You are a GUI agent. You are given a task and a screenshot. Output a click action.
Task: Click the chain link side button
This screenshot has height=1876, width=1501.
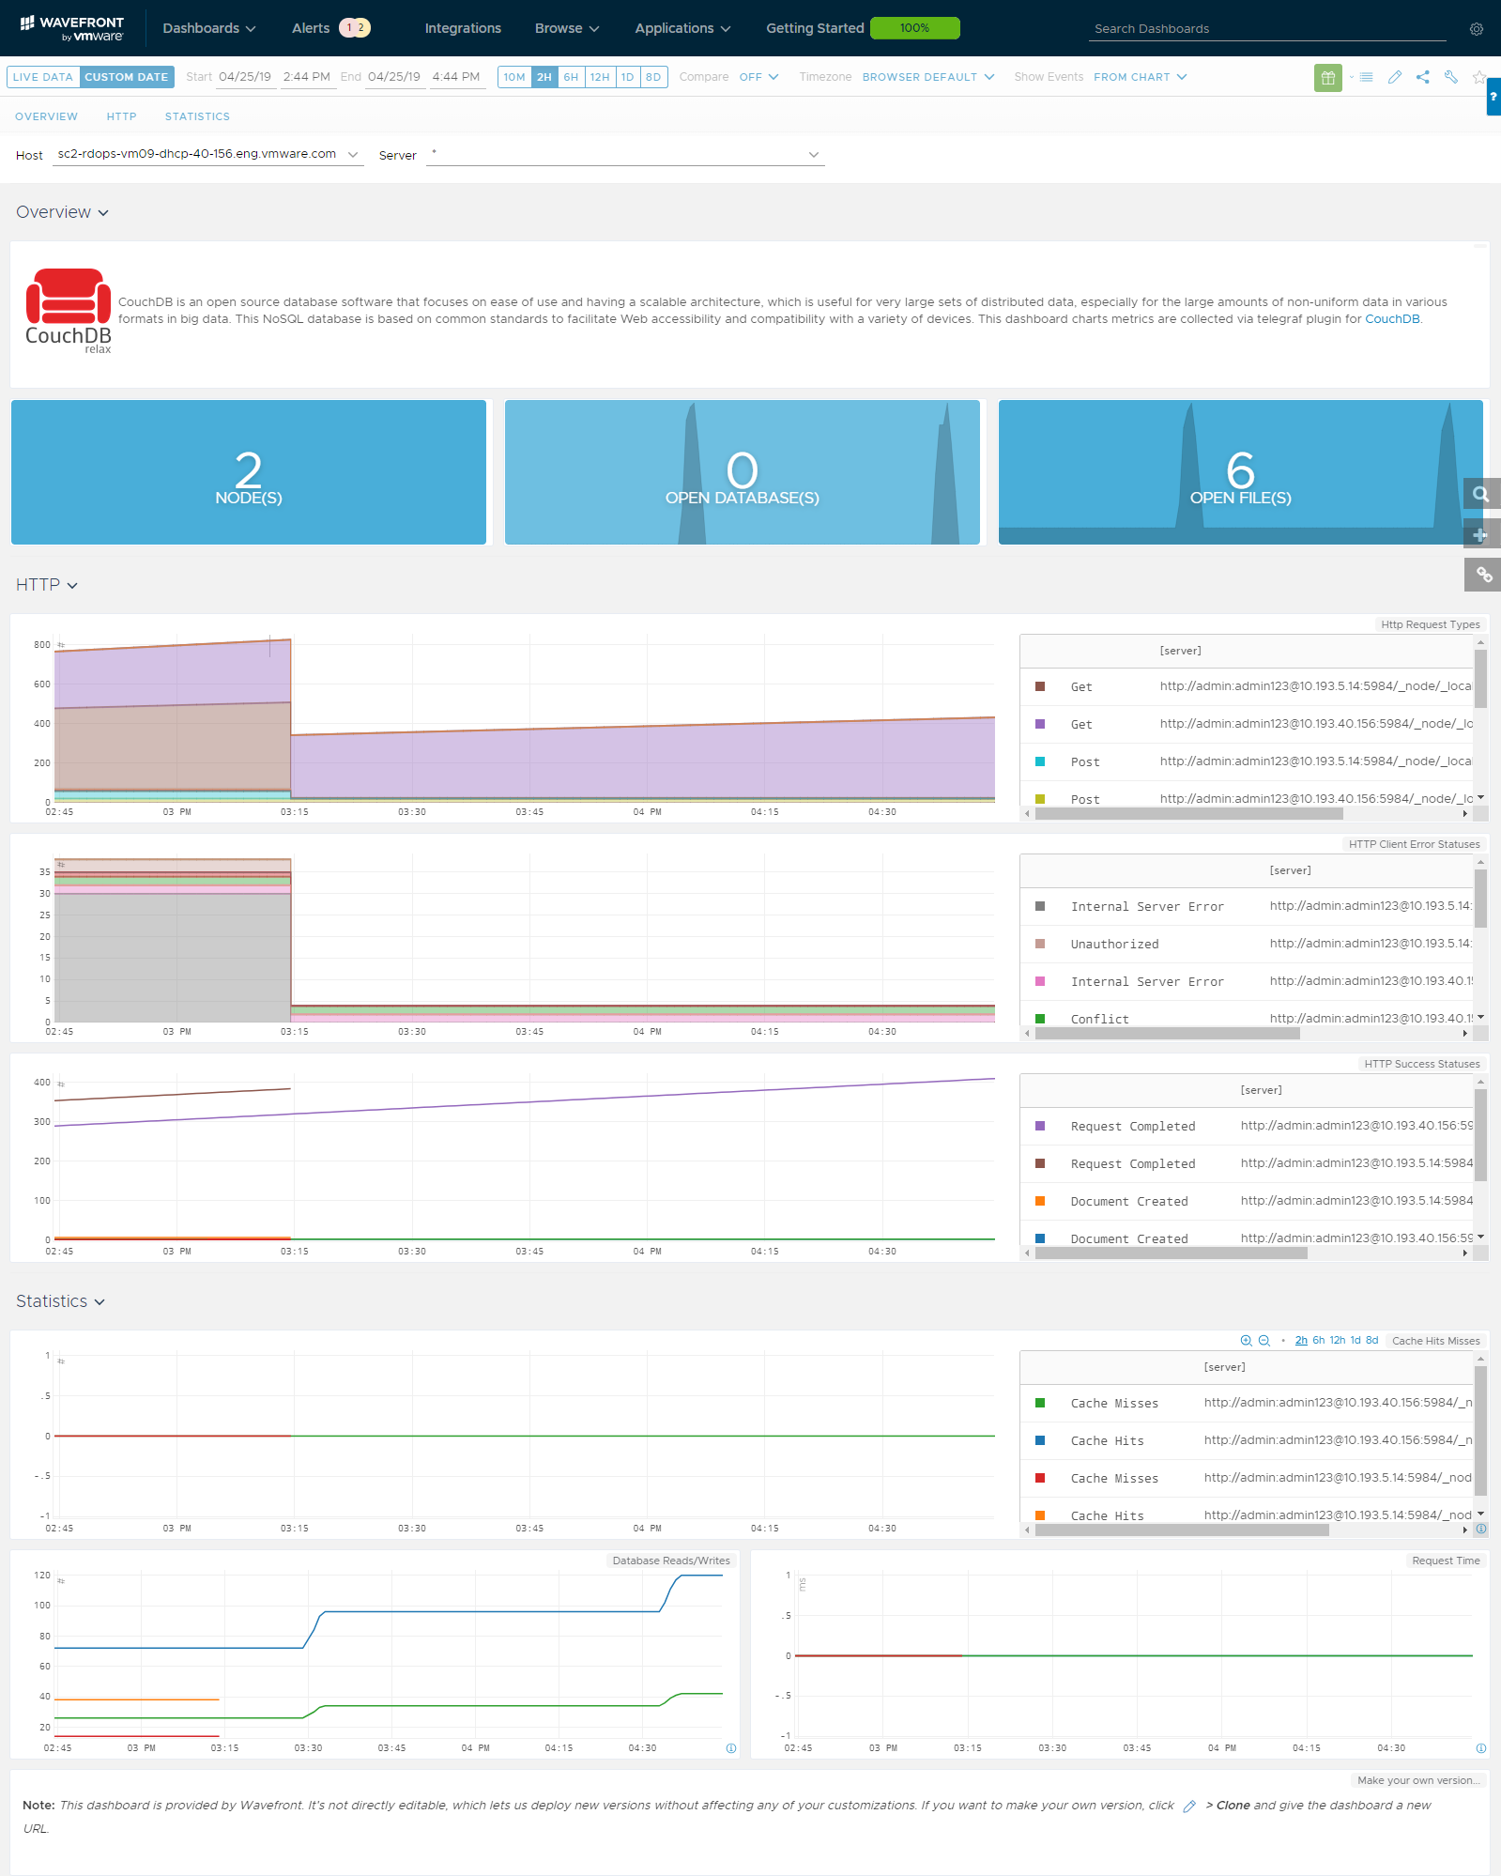[x=1481, y=575]
